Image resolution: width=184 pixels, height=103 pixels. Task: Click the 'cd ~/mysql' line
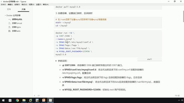61,26
